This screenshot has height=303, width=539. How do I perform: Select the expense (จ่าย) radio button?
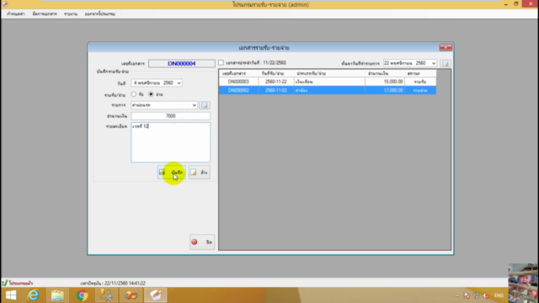click(151, 94)
